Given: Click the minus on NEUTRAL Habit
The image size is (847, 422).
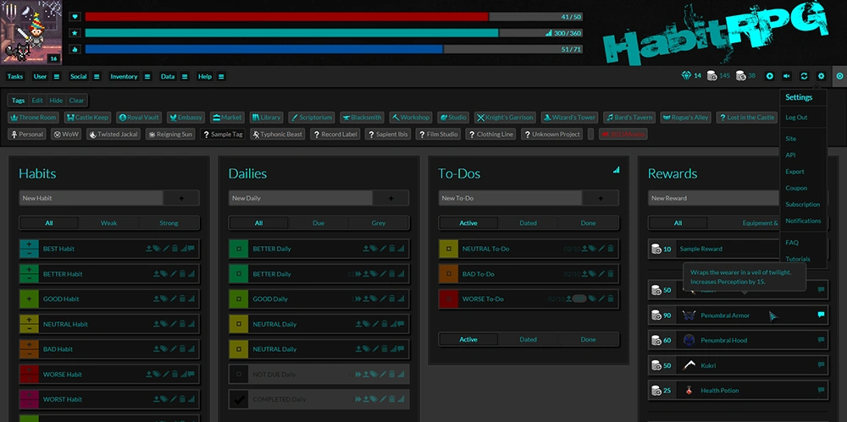Looking at the screenshot, I should (x=29, y=329).
